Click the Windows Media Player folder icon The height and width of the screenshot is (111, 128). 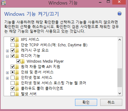23,61
